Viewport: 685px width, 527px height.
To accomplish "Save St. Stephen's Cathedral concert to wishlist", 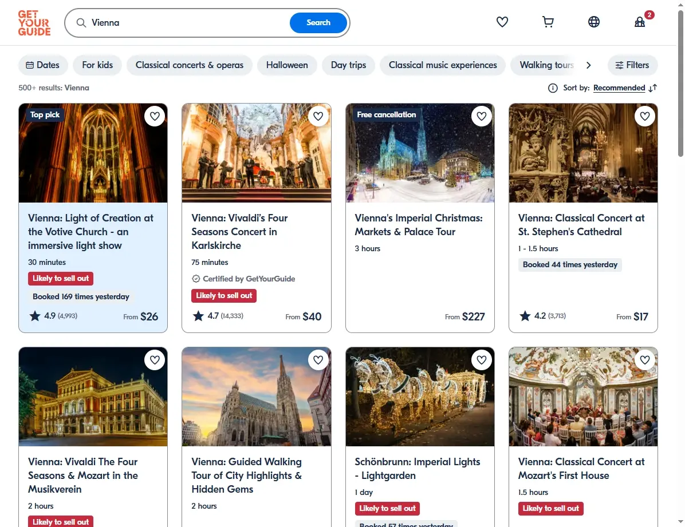I will tap(645, 116).
